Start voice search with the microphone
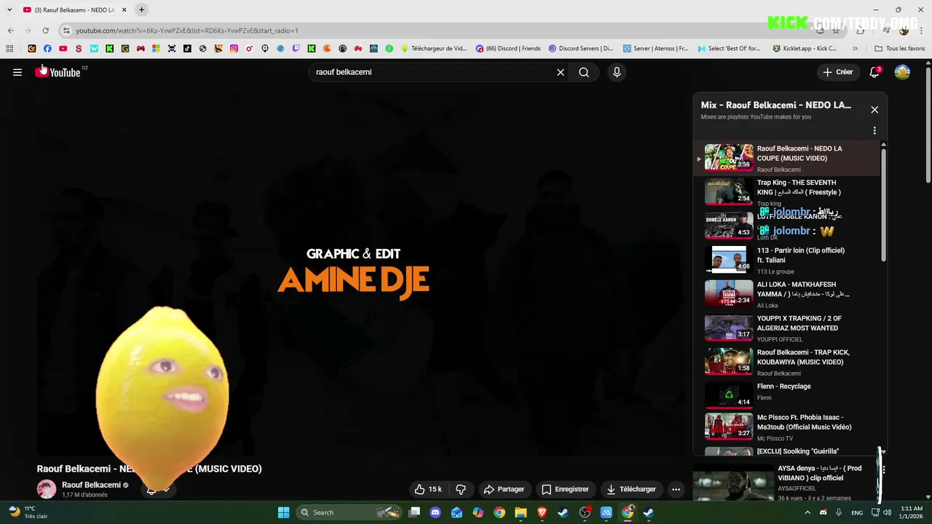The image size is (932, 524). click(x=617, y=72)
